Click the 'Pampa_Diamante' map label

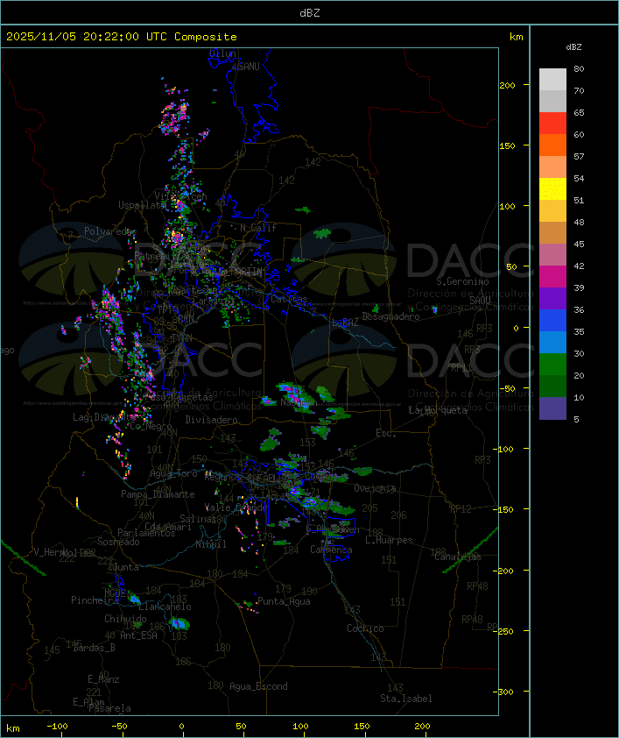(x=158, y=494)
